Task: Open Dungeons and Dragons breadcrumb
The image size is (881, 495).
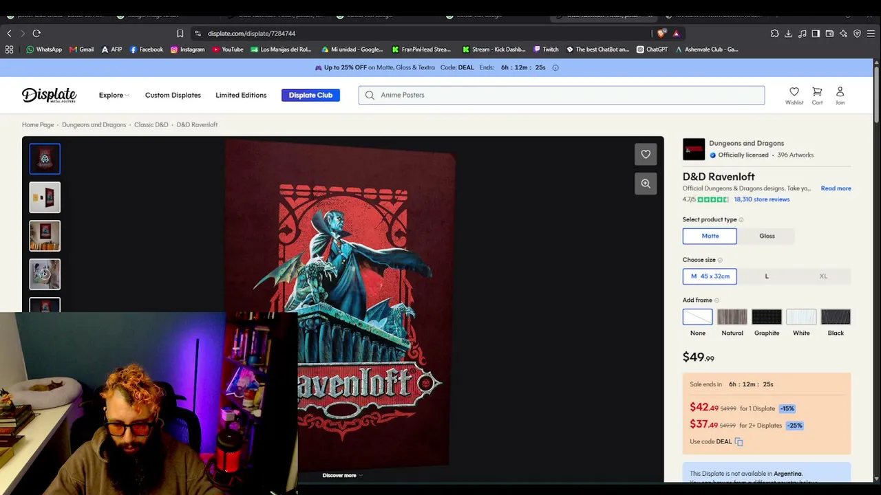Action: [94, 124]
